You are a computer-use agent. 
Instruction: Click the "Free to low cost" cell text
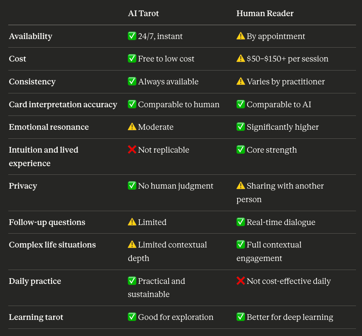[166, 58]
